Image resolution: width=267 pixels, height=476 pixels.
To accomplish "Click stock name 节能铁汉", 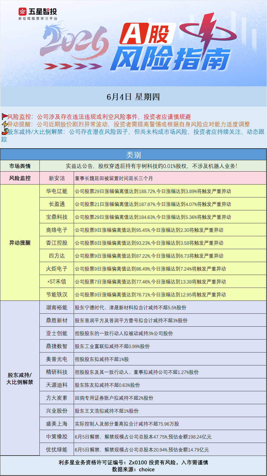I will 57,294.
